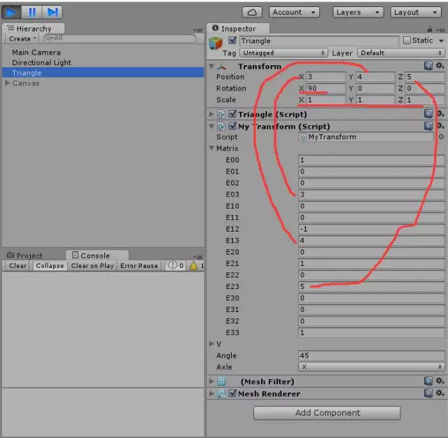
Task: Click the E03 matrix value field
Action: [x=372, y=195]
